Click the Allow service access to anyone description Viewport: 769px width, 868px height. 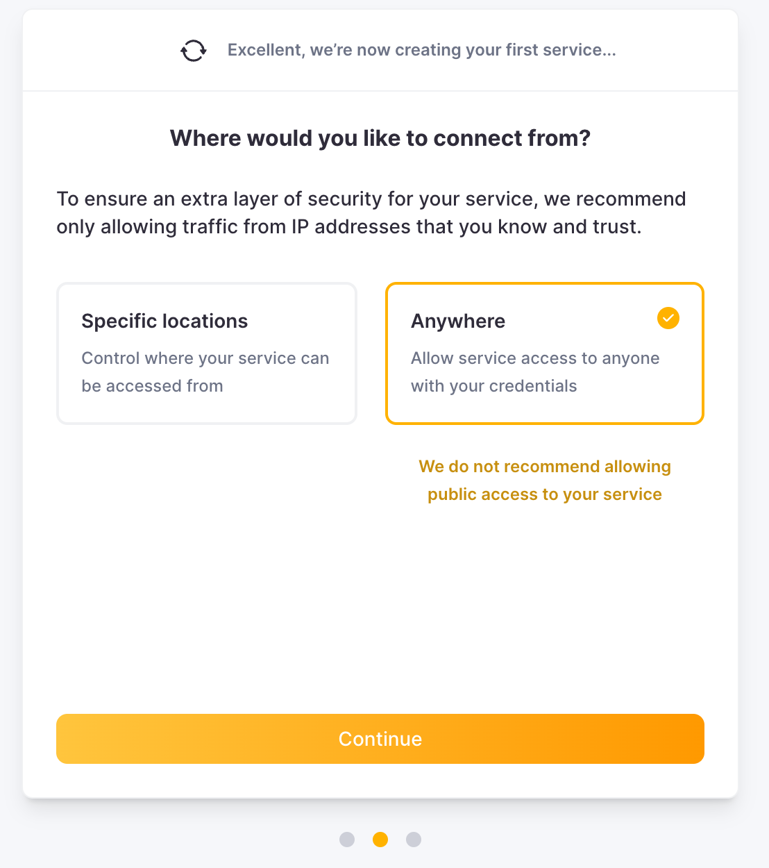pos(535,372)
